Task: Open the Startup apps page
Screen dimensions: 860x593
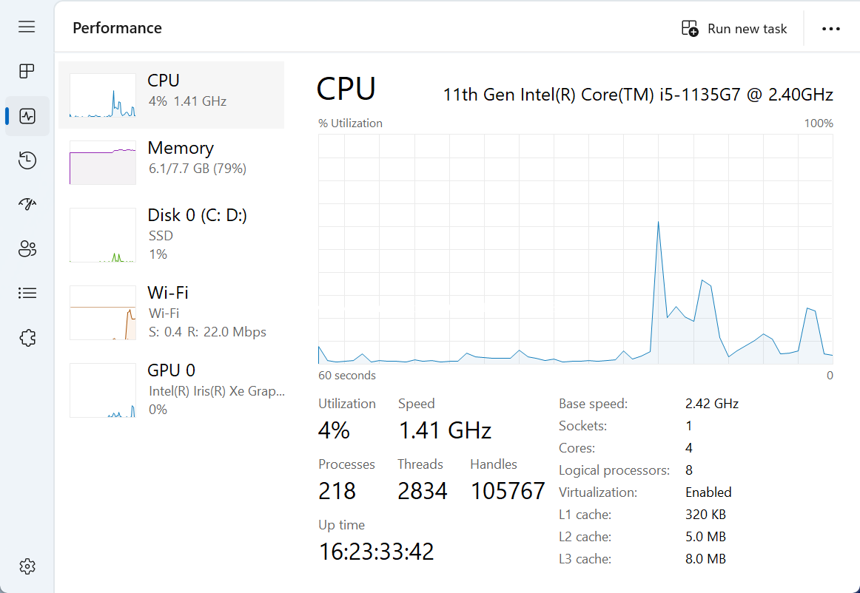Action: tap(27, 205)
